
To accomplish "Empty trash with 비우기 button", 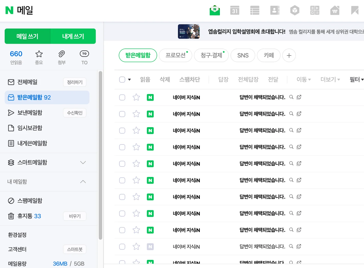I will point(75,216).
